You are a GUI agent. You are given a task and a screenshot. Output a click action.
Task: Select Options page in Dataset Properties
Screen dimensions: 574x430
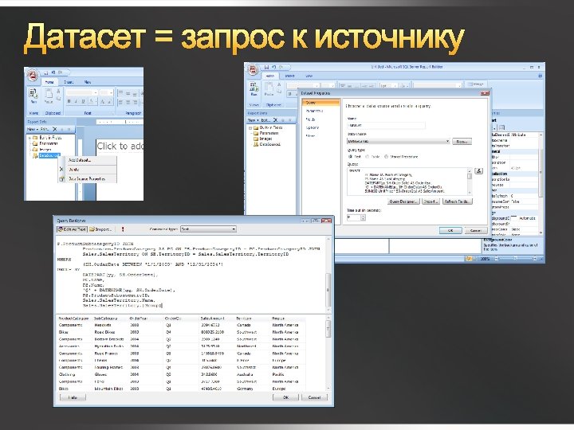point(313,127)
